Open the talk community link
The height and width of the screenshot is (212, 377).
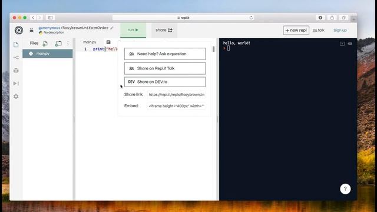[319, 30]
